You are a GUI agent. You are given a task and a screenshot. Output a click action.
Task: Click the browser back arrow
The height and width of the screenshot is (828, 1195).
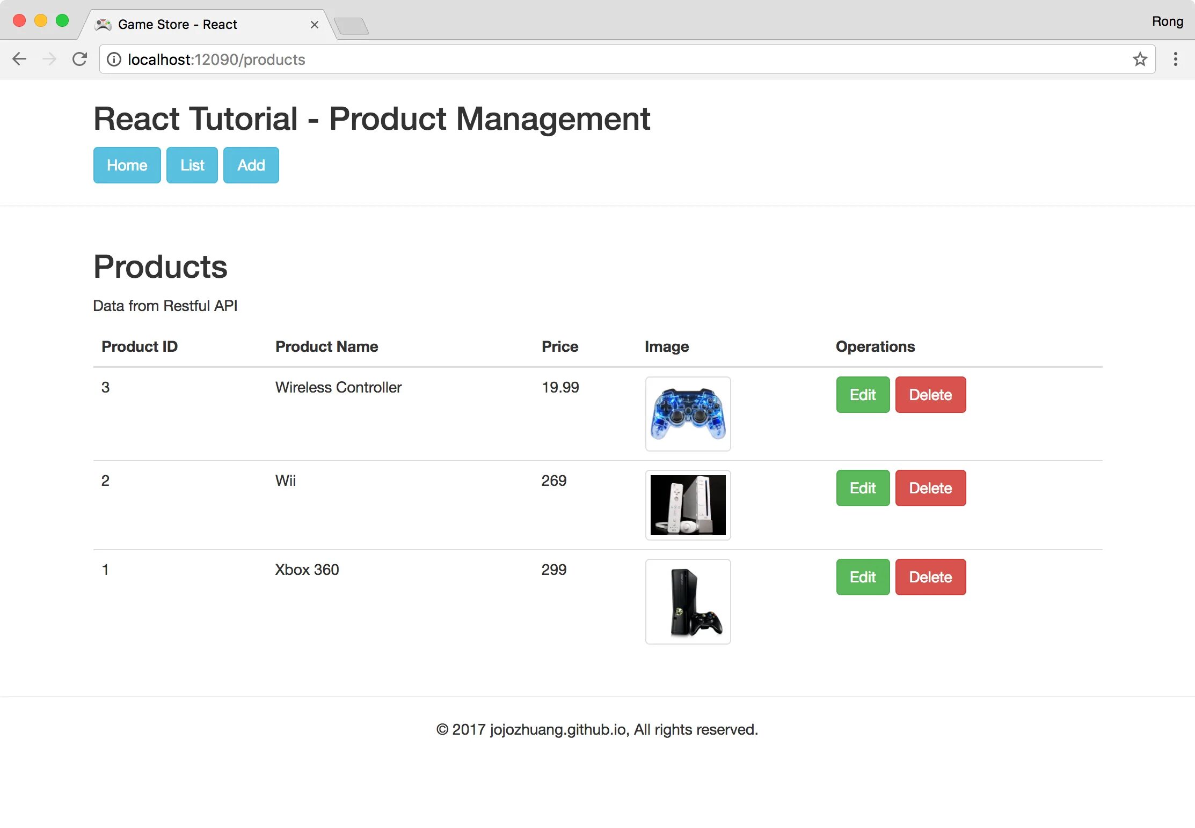20,59
